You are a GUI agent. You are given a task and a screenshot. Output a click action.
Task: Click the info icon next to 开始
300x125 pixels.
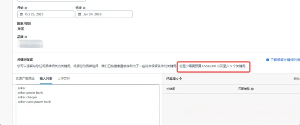coord(26,8)
